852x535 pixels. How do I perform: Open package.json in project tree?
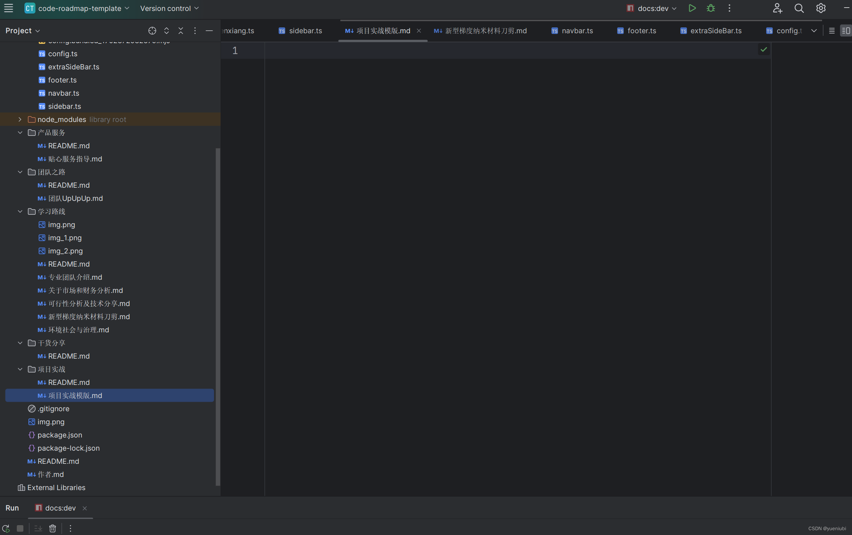[60, 435]
